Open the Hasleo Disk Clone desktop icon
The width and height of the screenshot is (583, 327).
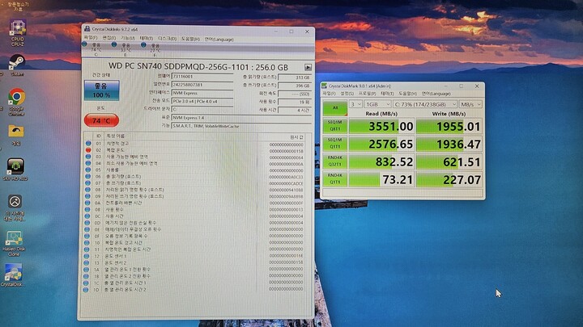[x=14, y=241]
